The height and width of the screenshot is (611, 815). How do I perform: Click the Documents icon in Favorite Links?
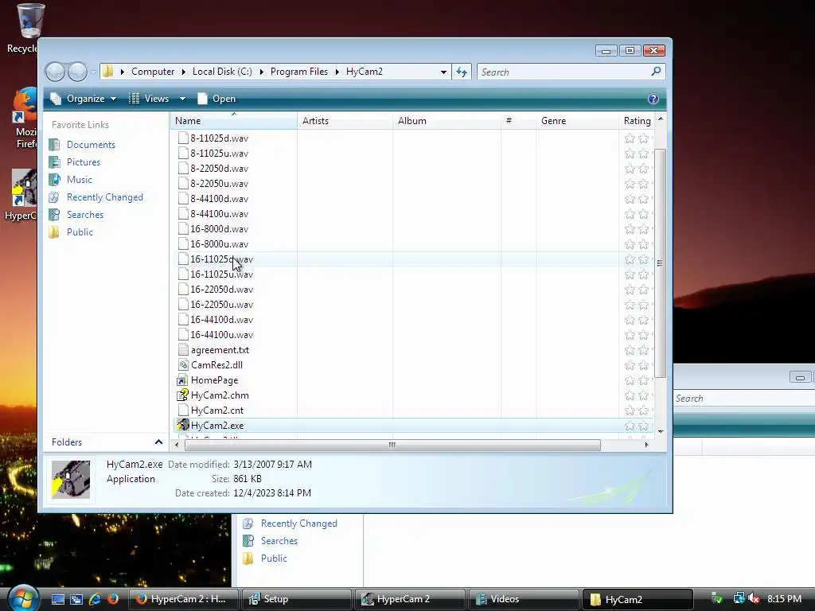click(x=54, y=145)
